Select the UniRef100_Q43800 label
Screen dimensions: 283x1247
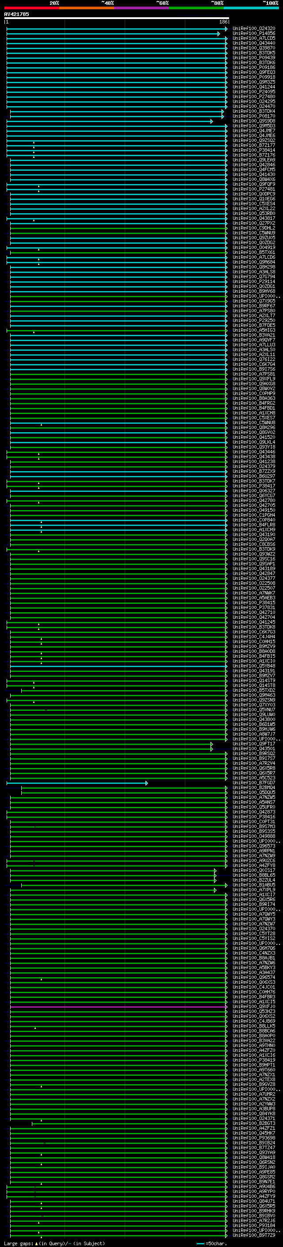click(254, 719)
